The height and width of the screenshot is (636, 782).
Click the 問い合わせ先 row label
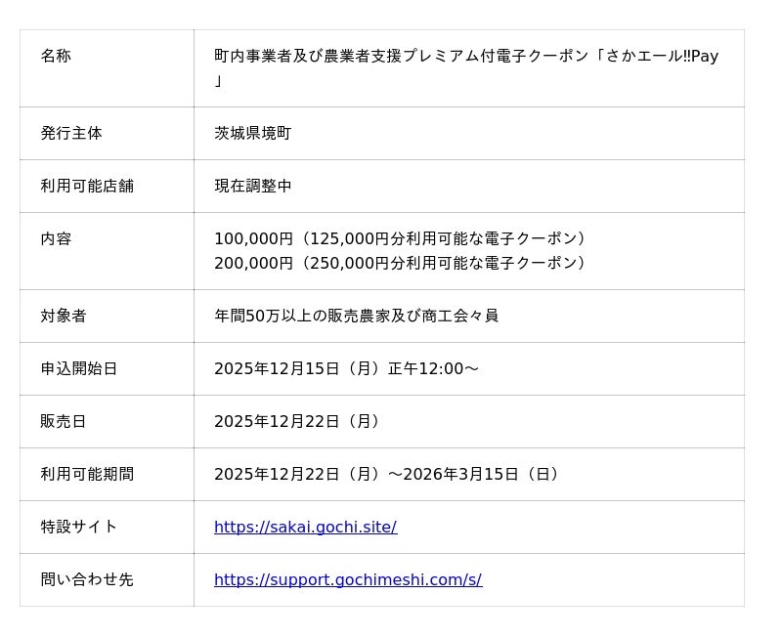click(87, 580)
